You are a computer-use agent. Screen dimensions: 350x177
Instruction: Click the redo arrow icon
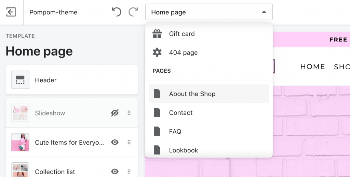[133, 12]
